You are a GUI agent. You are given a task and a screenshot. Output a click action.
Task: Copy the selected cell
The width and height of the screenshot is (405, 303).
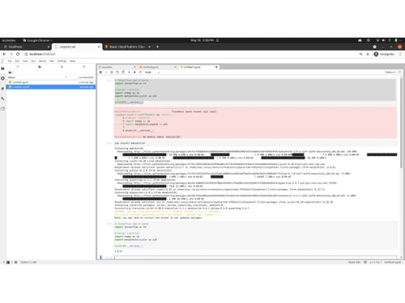coord(117,72)
